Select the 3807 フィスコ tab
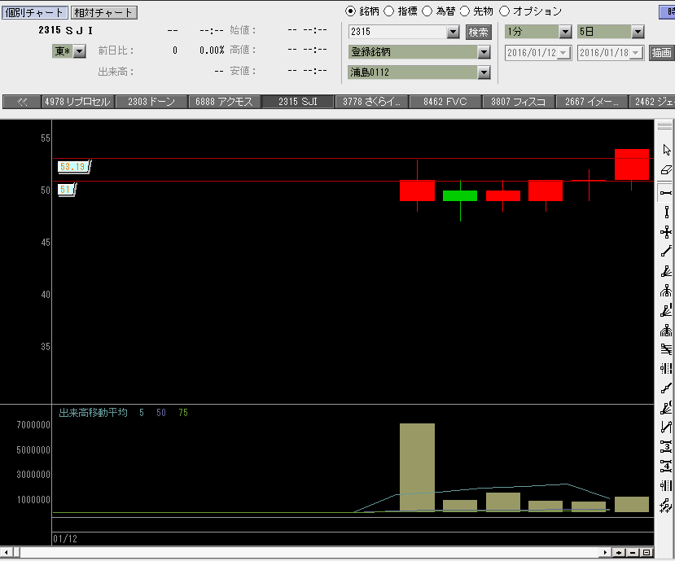This screenshot has height=561, width=675. coord(519,102)
